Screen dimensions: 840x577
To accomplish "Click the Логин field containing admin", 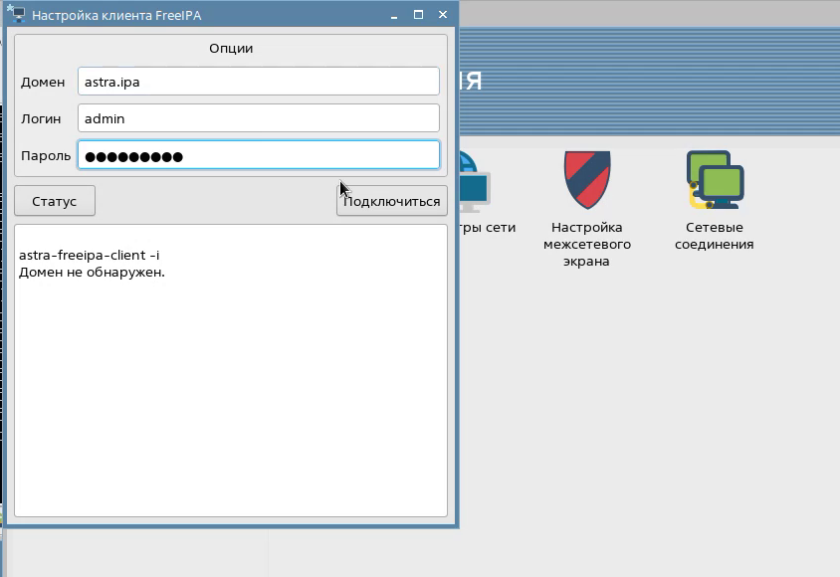I will 258,118.
